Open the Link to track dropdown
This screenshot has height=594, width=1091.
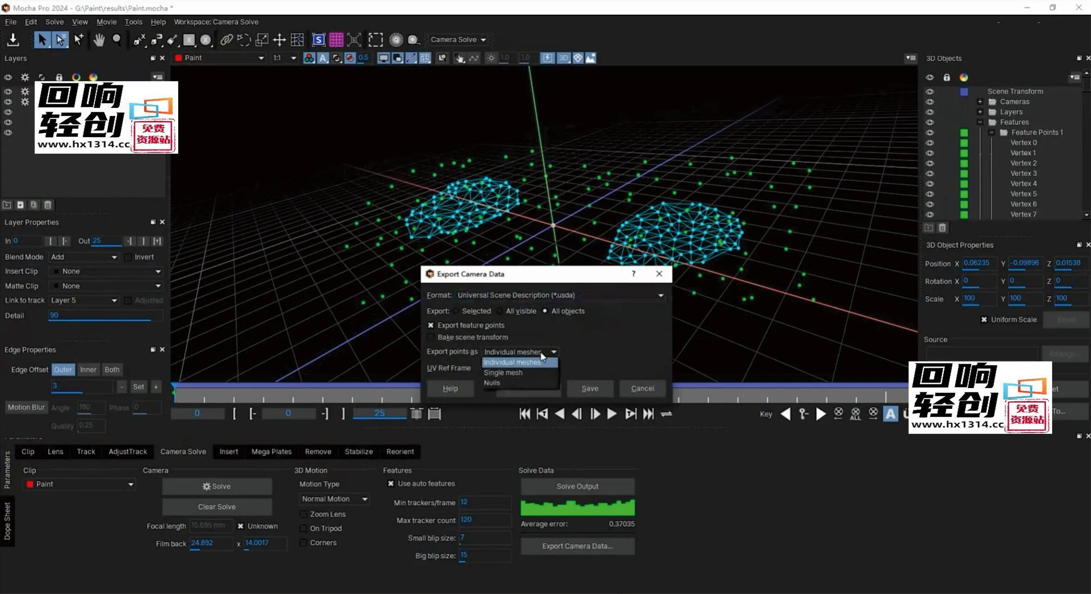pyautogui.click(x=84, y=300)
